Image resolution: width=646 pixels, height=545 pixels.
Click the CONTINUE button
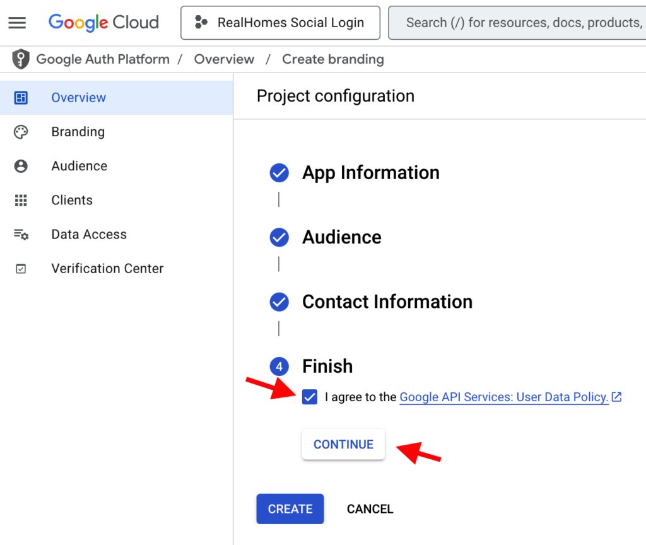click(343, 445)
